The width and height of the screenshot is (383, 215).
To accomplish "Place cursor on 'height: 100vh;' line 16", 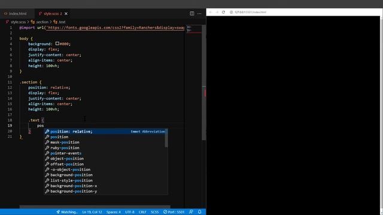I will click(x=44, y=109).
